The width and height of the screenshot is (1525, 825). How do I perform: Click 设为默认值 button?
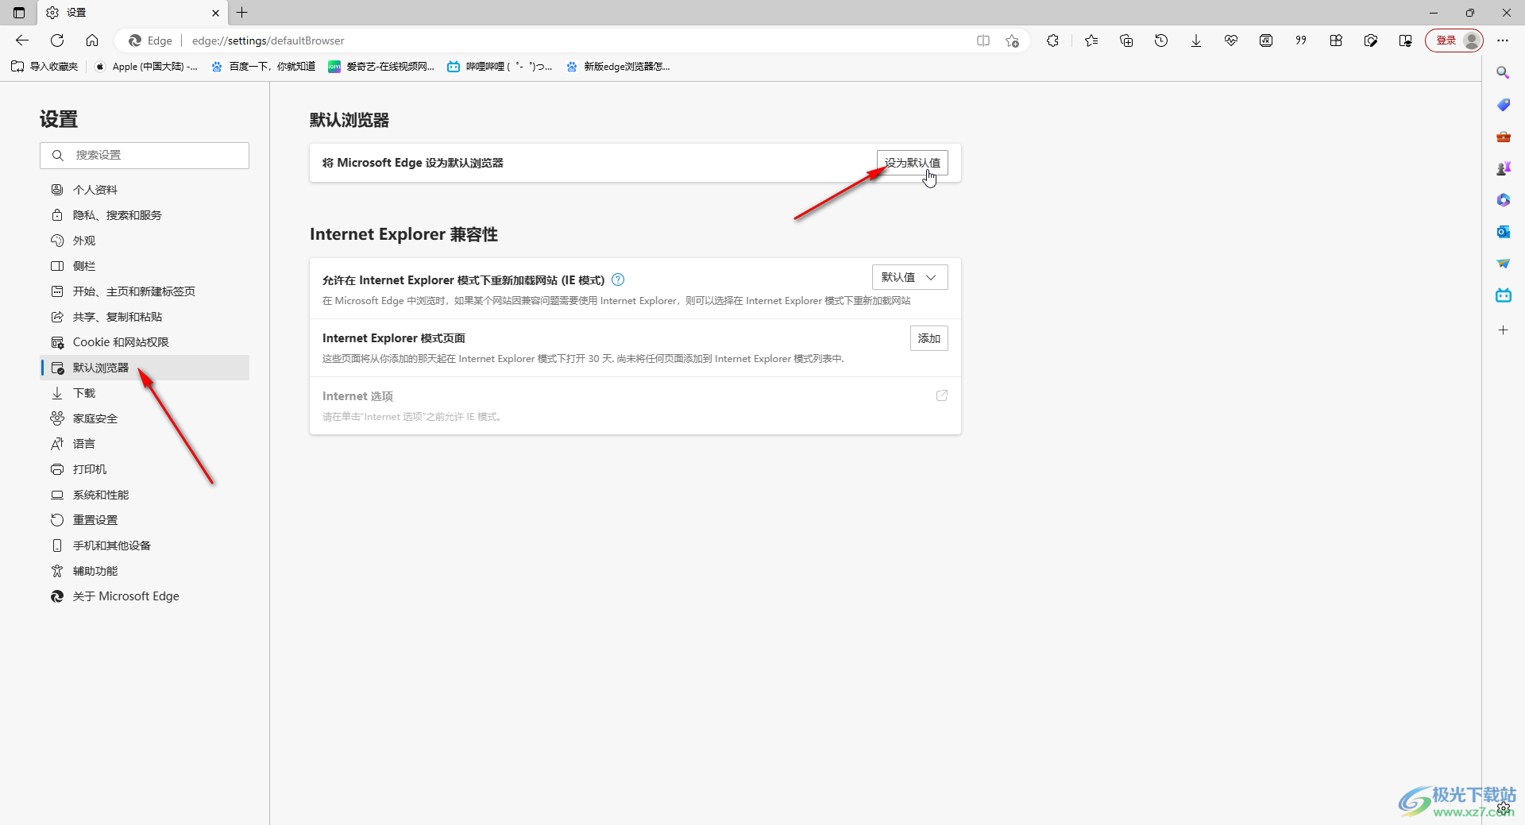(x=912, y=163)
